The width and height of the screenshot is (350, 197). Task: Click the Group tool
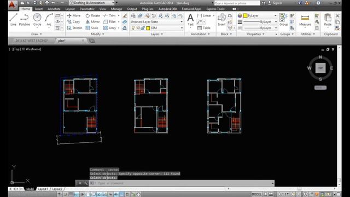[x=283, y=20]
